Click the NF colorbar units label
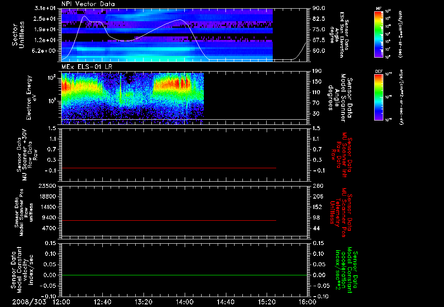The image size is (444, 307). pyautogui.click(x=400, y=34)
